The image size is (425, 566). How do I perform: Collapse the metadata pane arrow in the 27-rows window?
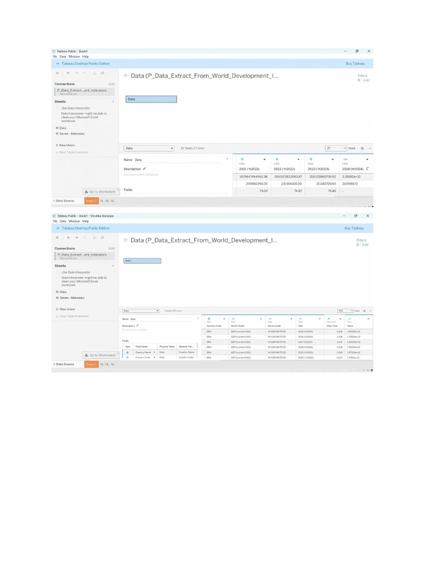pyautogui.click(x=227, y=159)
